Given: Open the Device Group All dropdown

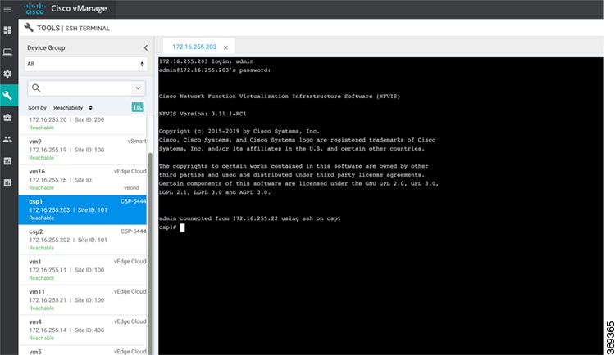Looking at the screenshot, I should [x=86, y=64].
